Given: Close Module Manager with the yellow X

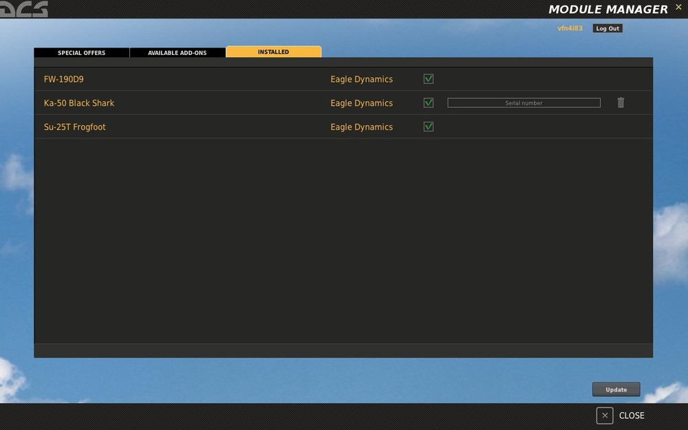Looking at the screenshot, I should point(678,7).
